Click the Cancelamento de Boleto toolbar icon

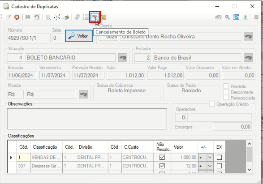95,17
